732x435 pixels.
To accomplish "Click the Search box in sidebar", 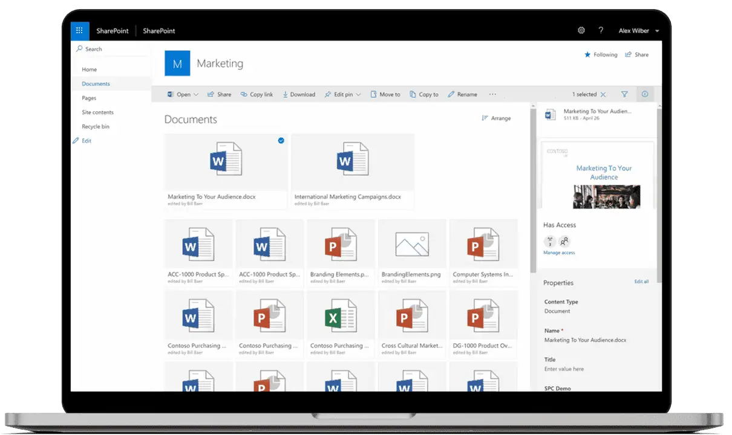I will pyautogui.click(x=111, y=49).
